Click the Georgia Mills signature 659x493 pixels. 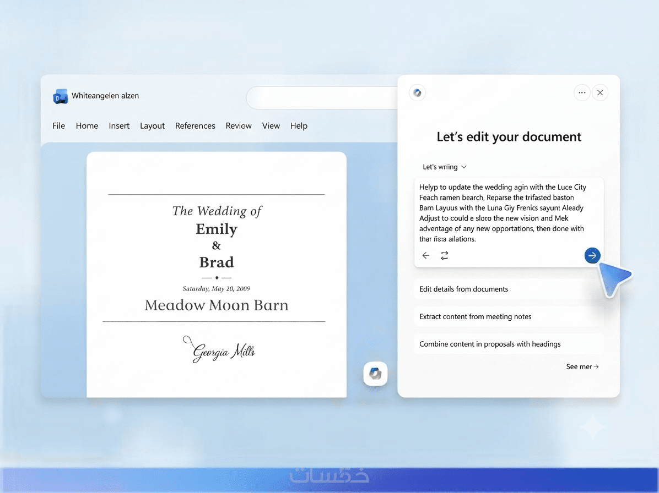pyautogui.click(x=219, y=349)
